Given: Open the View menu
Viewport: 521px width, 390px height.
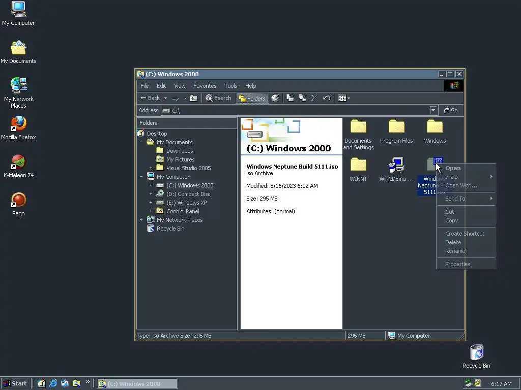Looking at the screenshot, I should tap(180, 86).
